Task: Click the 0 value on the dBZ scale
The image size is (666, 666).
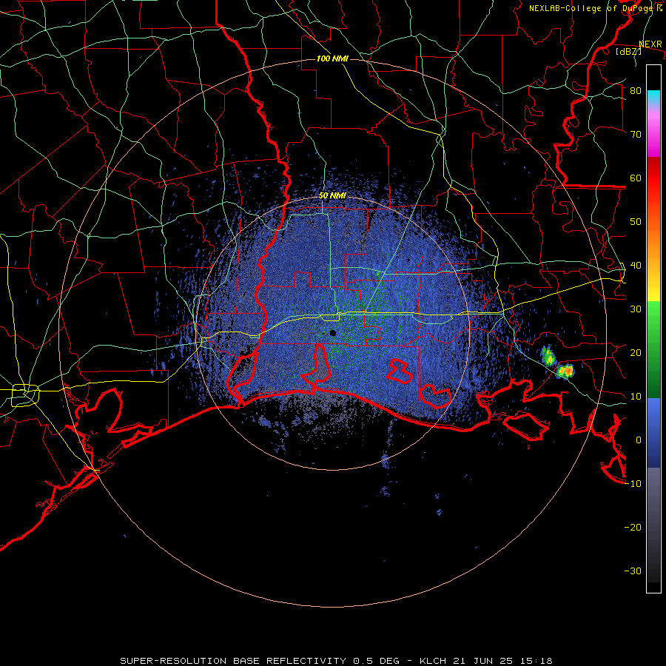Action: (x=639, y=440)
